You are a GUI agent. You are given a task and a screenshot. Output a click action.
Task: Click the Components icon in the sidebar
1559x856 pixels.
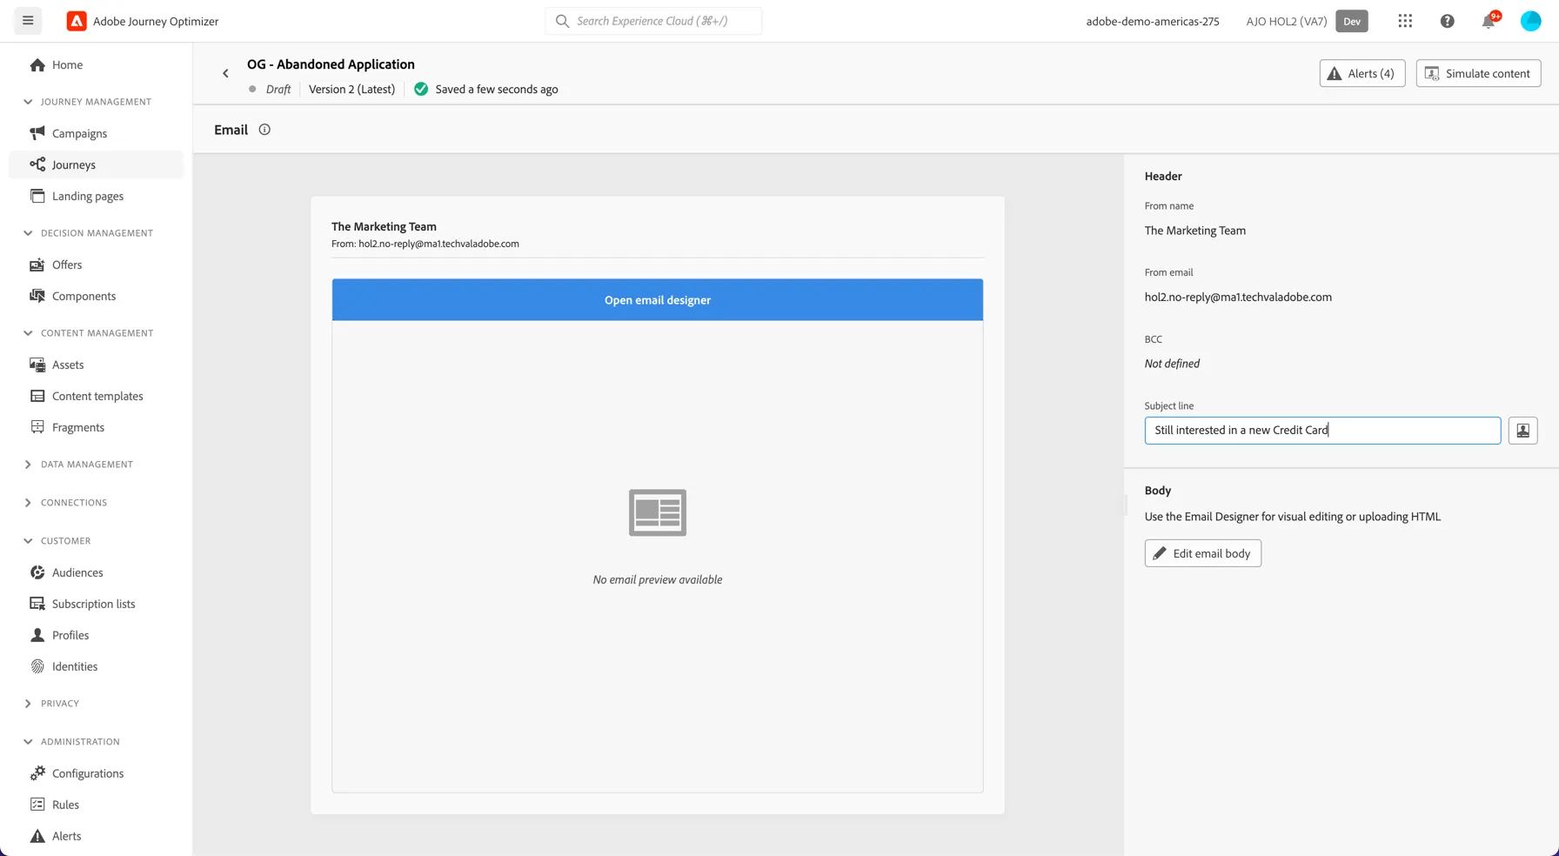coord(37,296)
